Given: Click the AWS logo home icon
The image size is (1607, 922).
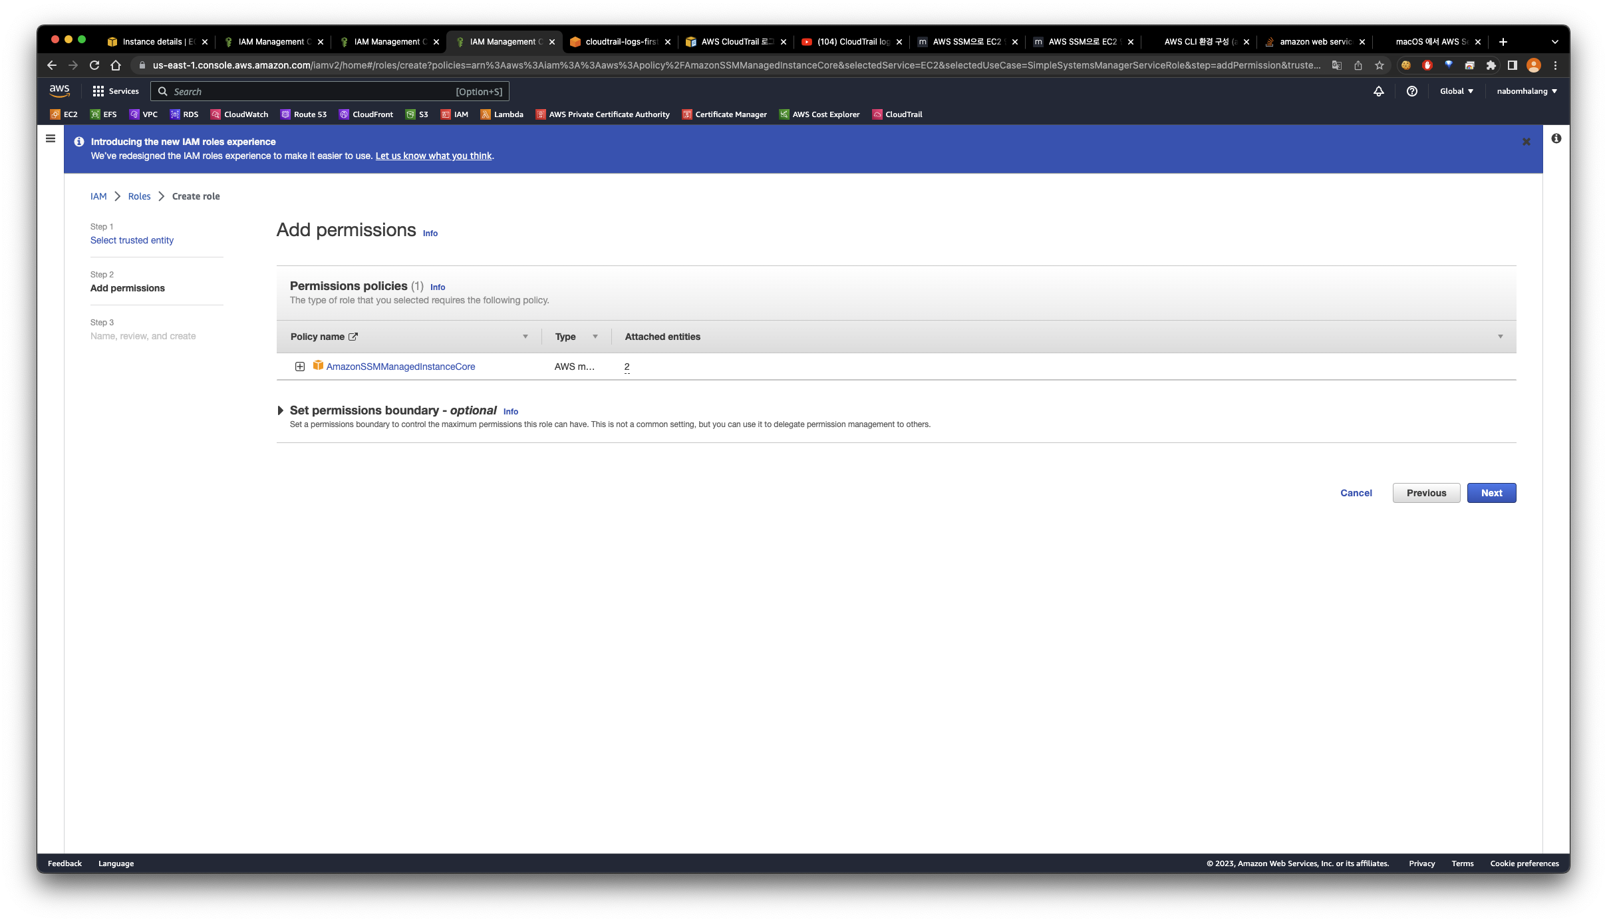Looking at the screenshot, I should point(59,90).
